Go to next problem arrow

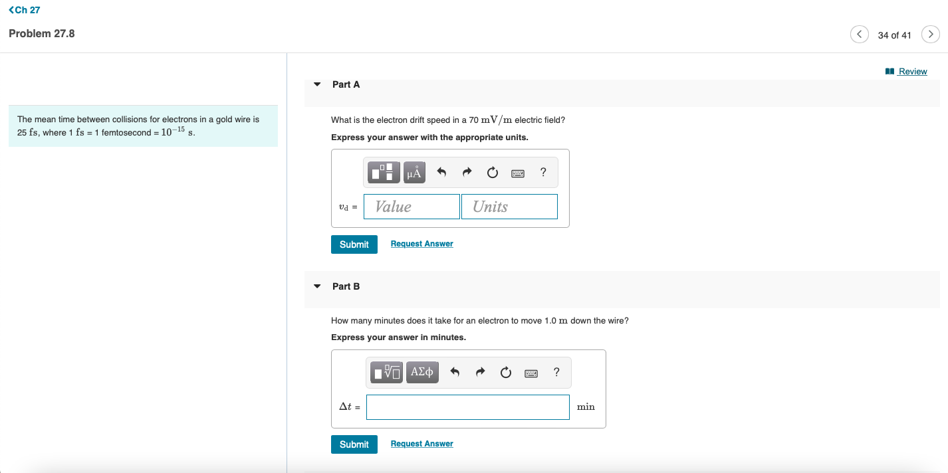point(931,34)
